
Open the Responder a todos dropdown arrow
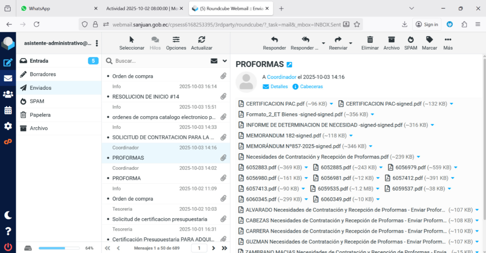click(x=323, y=43)
